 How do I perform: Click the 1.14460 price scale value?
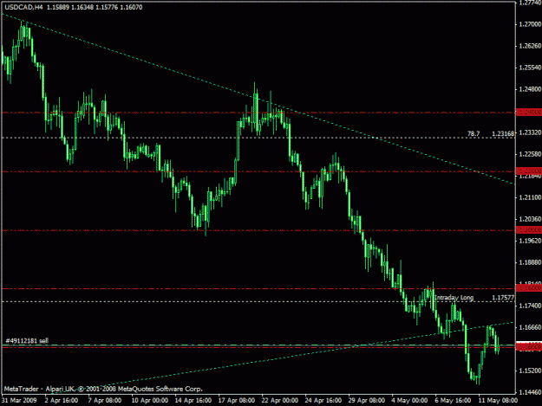(530, 392)
